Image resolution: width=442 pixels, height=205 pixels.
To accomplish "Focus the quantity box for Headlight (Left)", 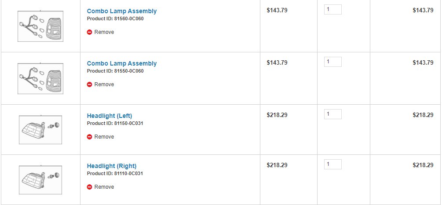I will click(332, 114).
